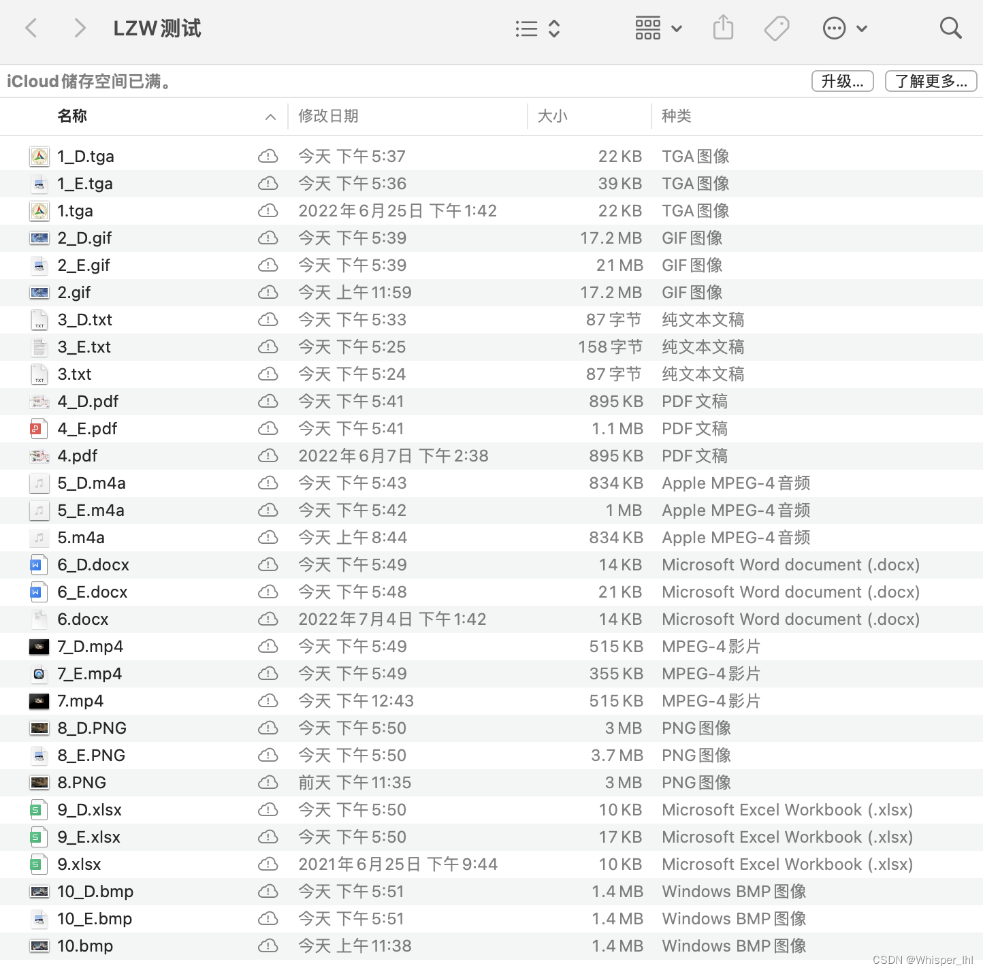Select the file name 2.gif
Image resolution: width=983 pixels, height=972 pixels.
point(74,293)
